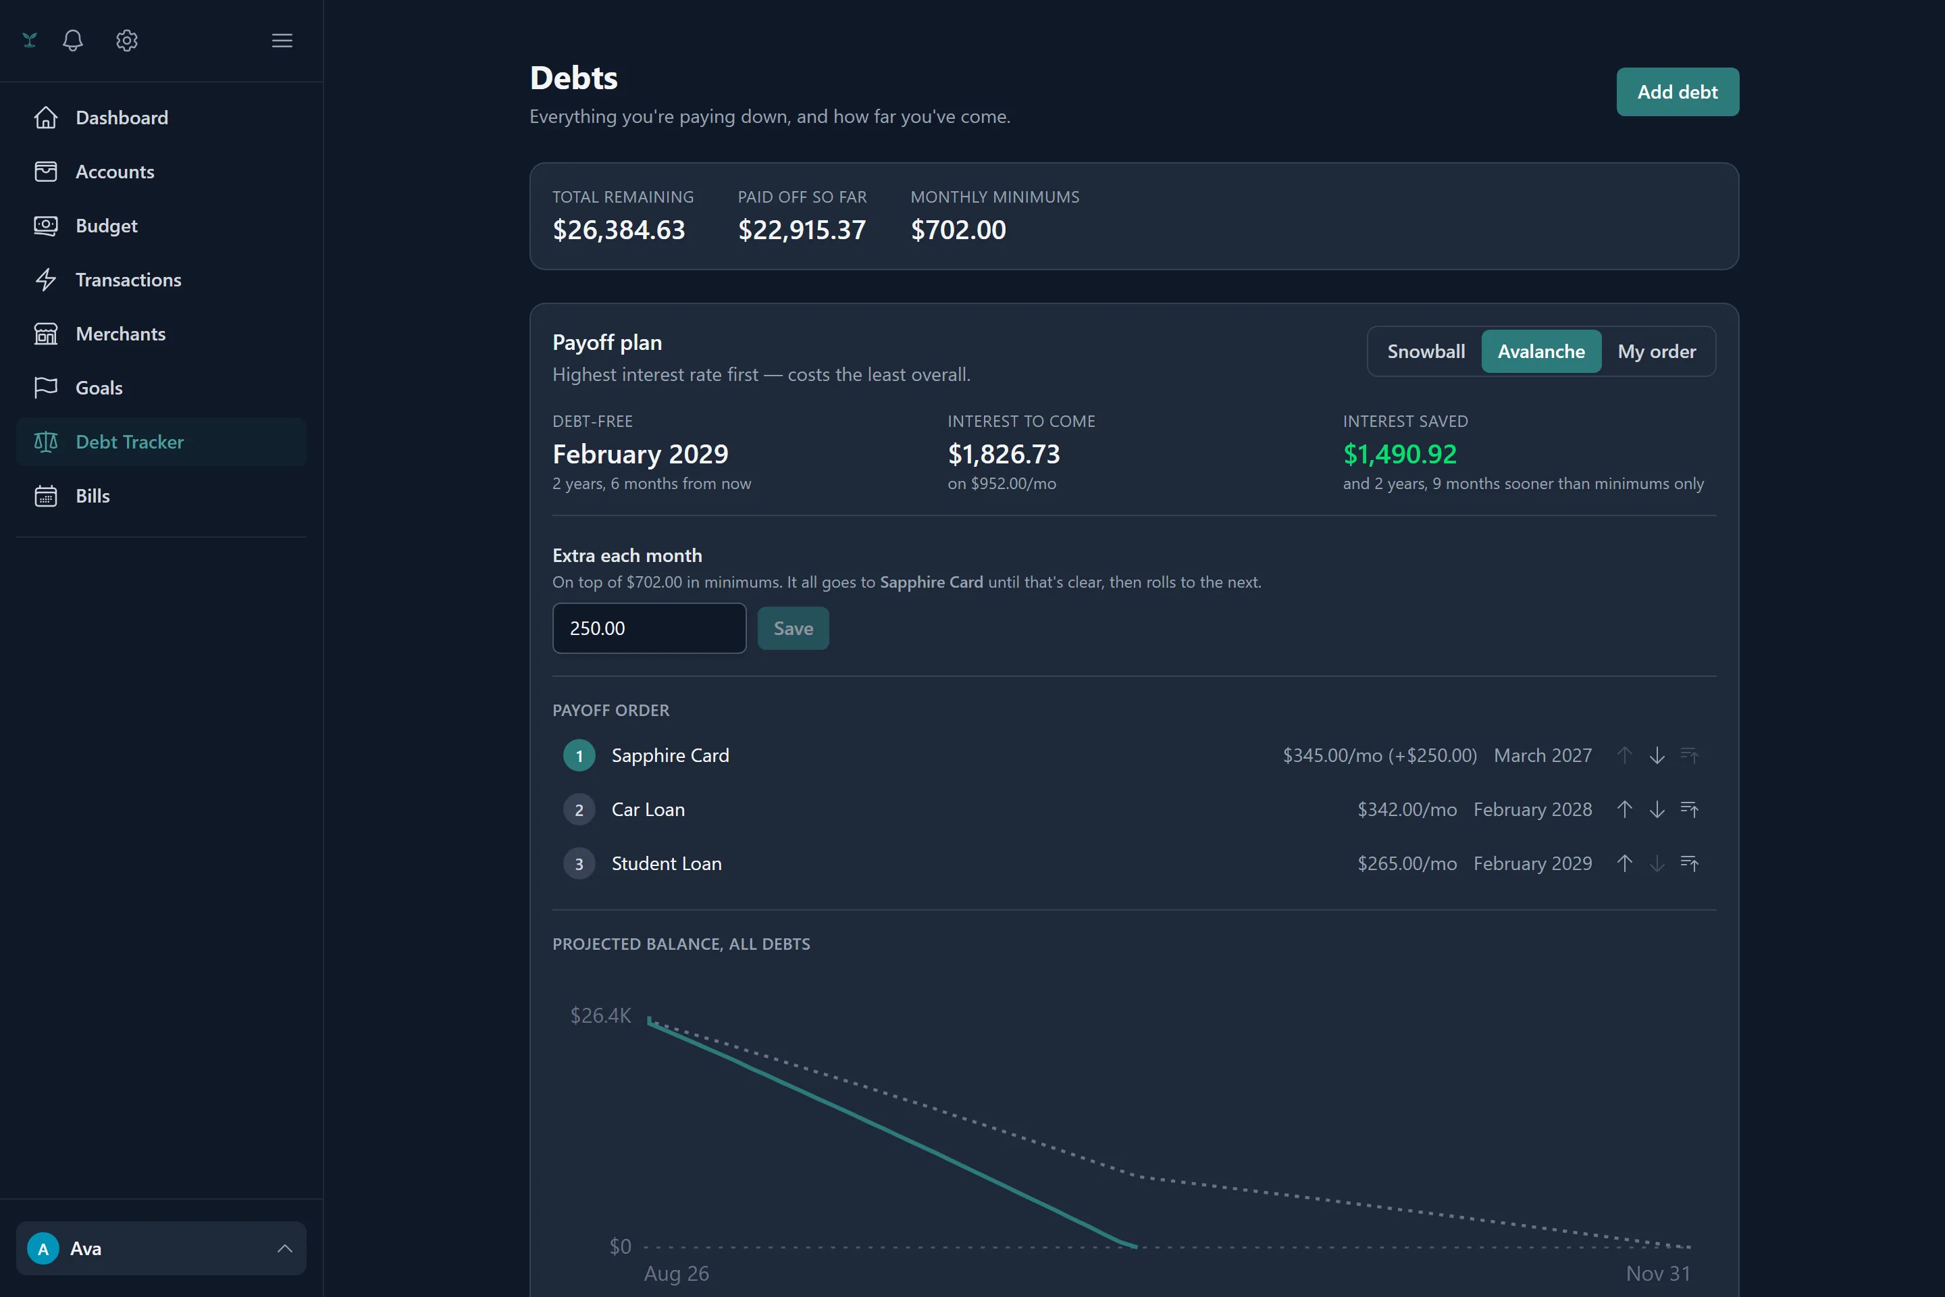Select the Student Loan entry
The height and width of the screenshot is (1297, 1945).
[x=666, y=863]
